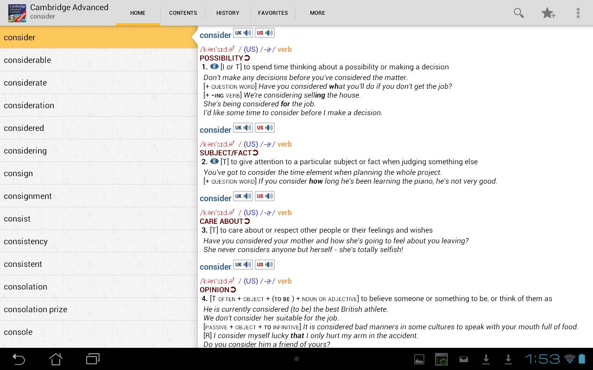This screenshot has height=370, width=593.
Task: Add word to favorites with star icon
Action: point(548,13)
